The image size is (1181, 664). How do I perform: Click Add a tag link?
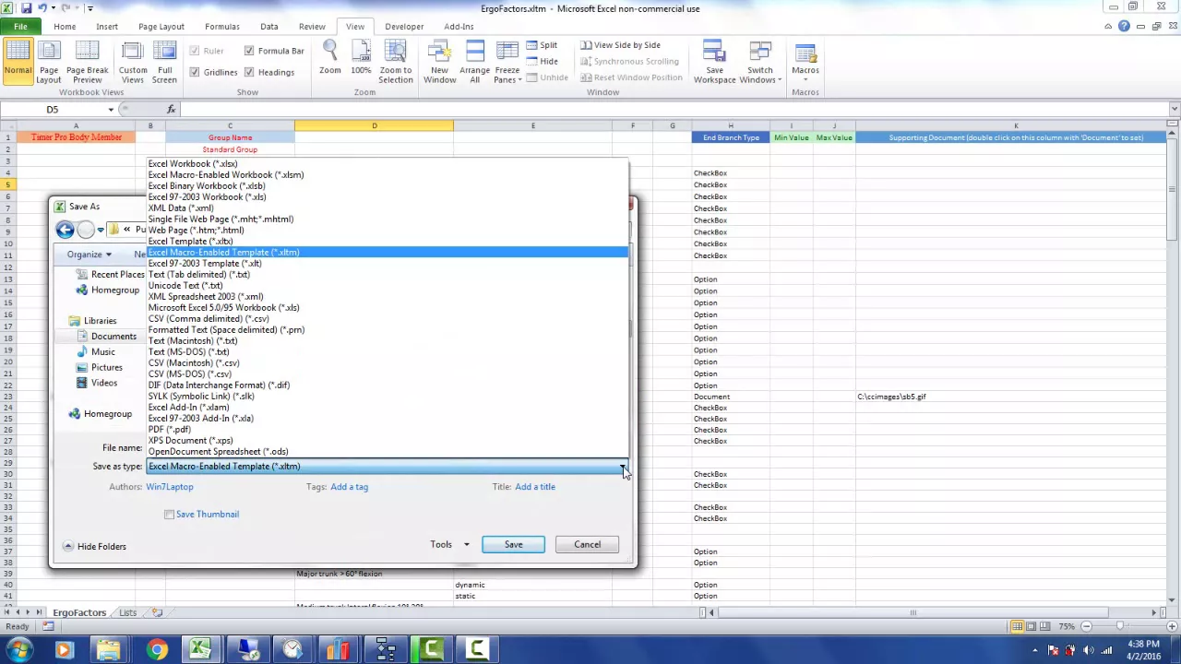pos(349,487)
